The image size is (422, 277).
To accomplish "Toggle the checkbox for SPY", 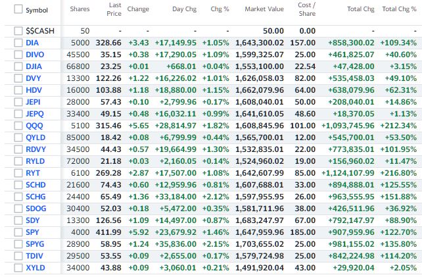I will click(18, 234).
